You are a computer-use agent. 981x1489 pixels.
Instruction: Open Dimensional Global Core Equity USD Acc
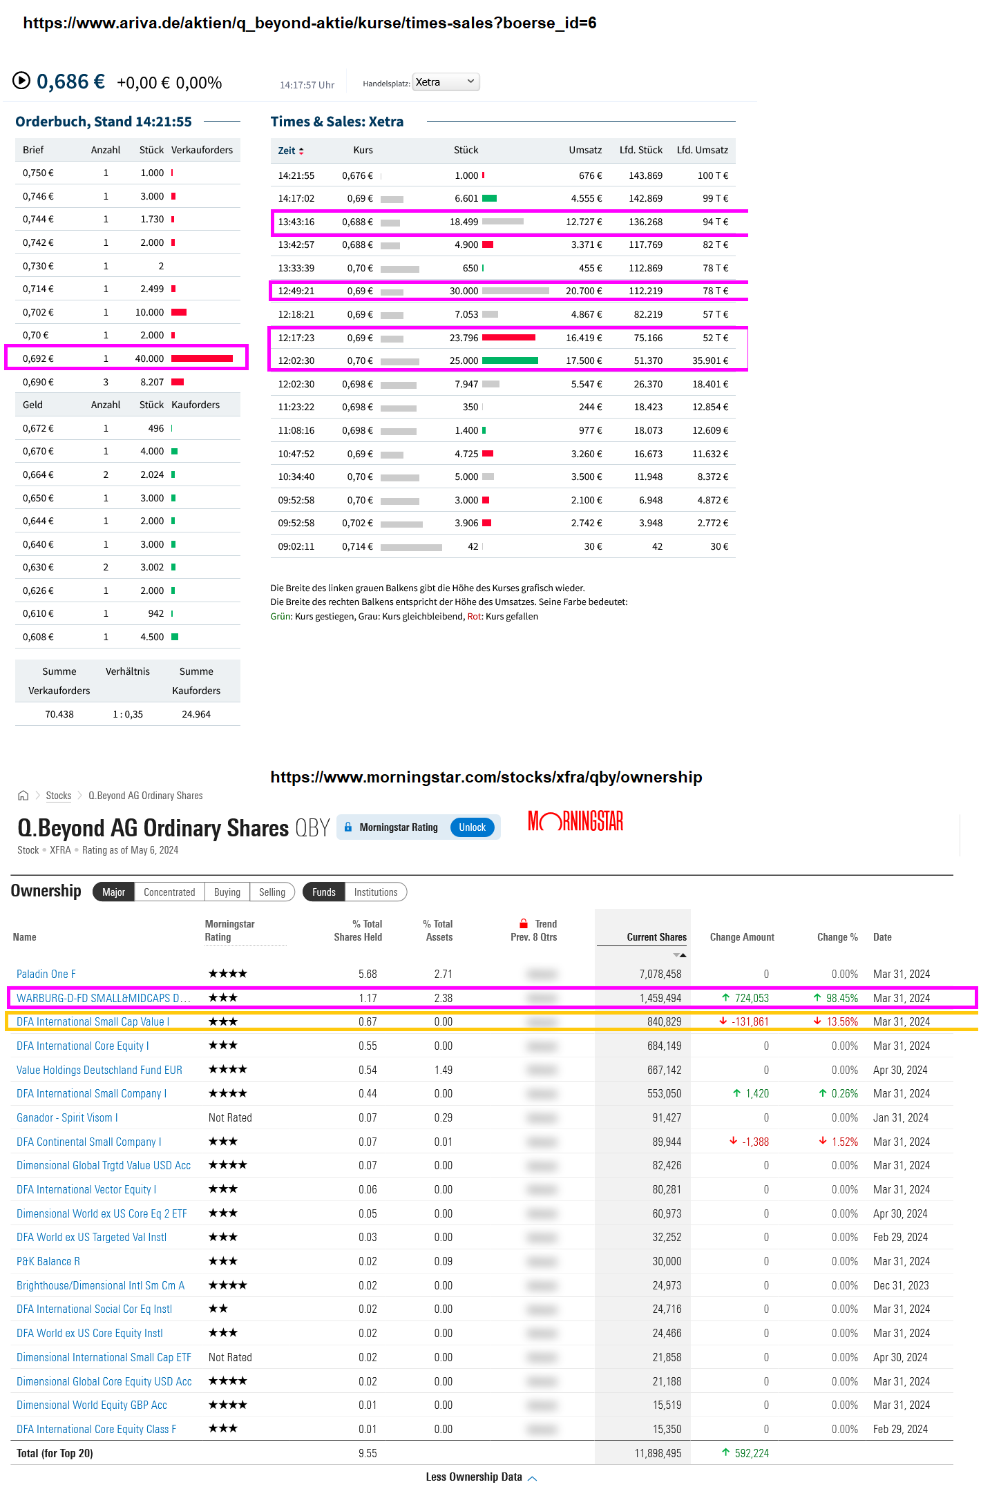pyautogui.click(x=104, y=1382)
